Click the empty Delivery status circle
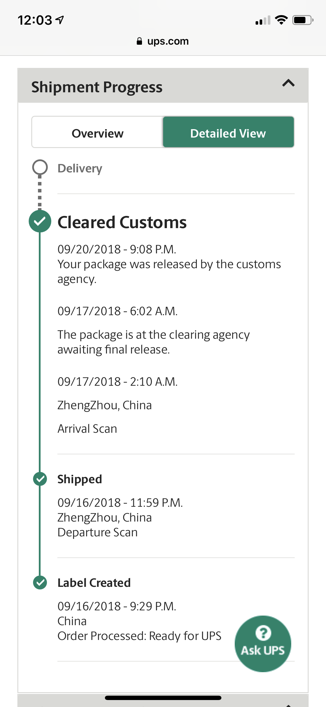The image size is (326, 707). coord(40,167)
